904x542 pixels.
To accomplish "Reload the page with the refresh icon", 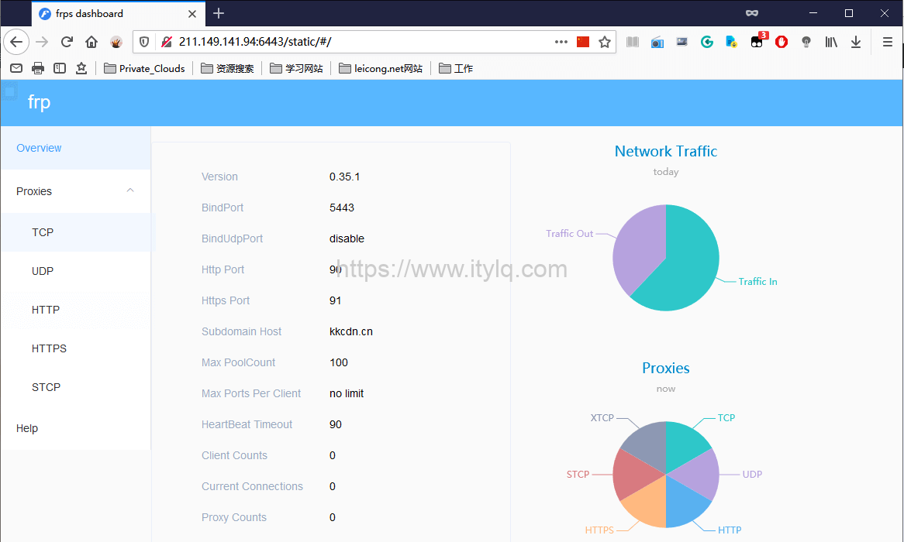I will (67, 42).
